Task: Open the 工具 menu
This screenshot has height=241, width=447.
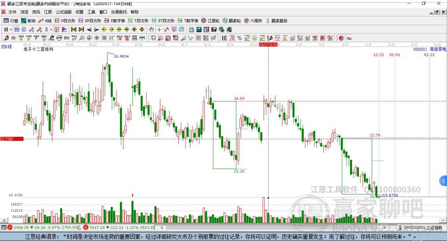Action: (91, 12)
